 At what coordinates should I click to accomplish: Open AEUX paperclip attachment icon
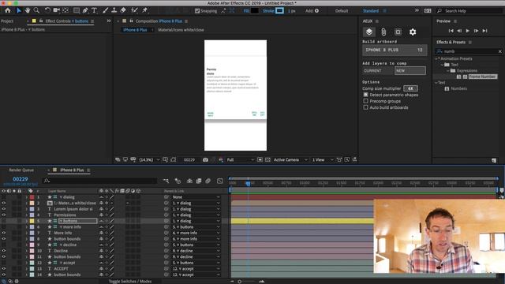(383, 32)
